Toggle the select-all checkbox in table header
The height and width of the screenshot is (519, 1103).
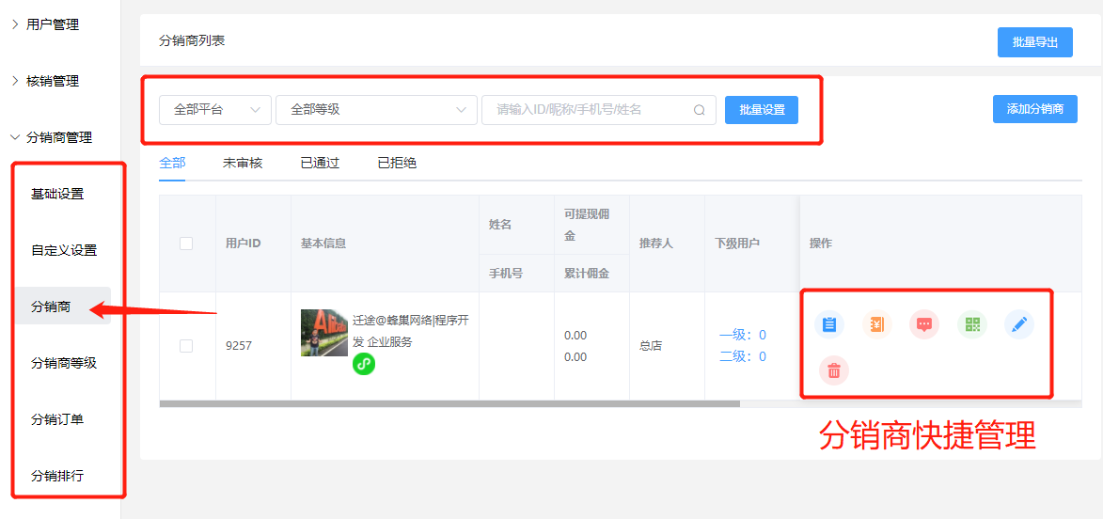click(186, 244)
